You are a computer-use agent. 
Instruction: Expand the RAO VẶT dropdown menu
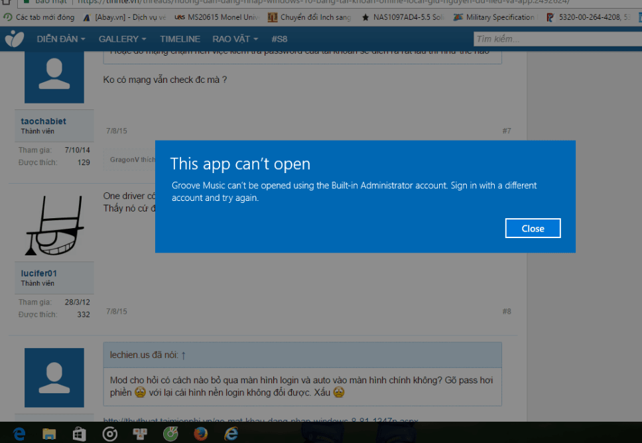(x=235, y=39)
